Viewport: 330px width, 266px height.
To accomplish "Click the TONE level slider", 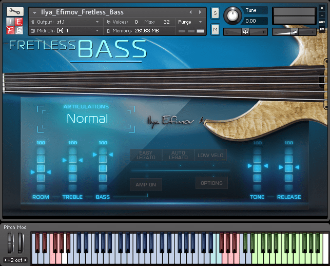I will [x=257, y=168].
